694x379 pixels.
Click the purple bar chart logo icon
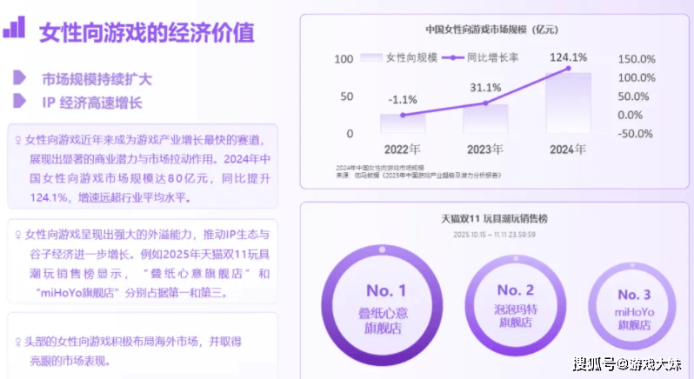pyautogui.click(x=15, y=28)
